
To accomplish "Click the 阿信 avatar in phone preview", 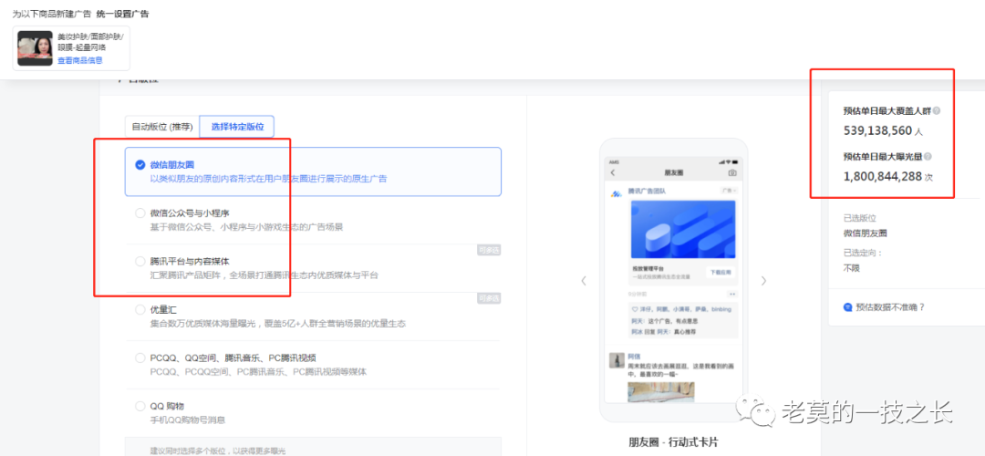I will 617,360.
